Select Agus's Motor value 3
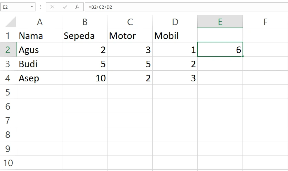288x171 pixels. pyautogui.click(x=130, y=49)
